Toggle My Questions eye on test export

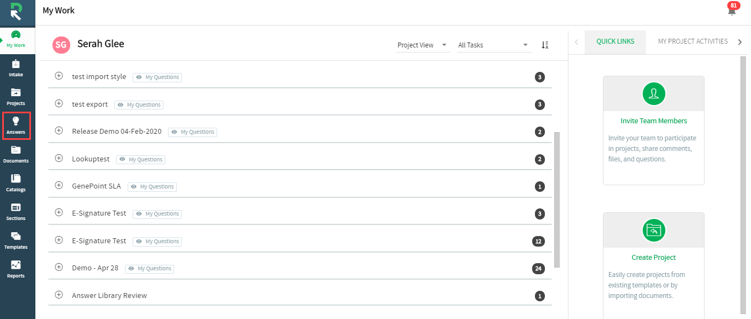pyautogui.click(x=139, y=104)
